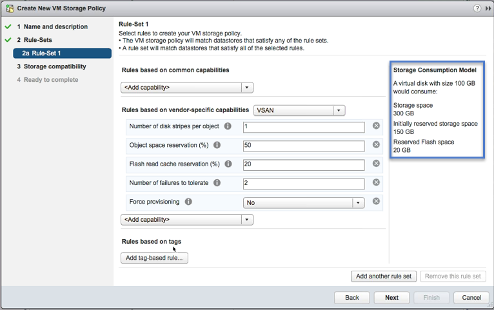The image size is (494, 310).
Task: Remove the Number of disk stripes rule
Action: tap(376, 126)
